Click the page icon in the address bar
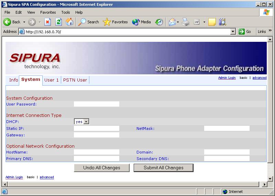275x196 pixels. click(22, 32)
